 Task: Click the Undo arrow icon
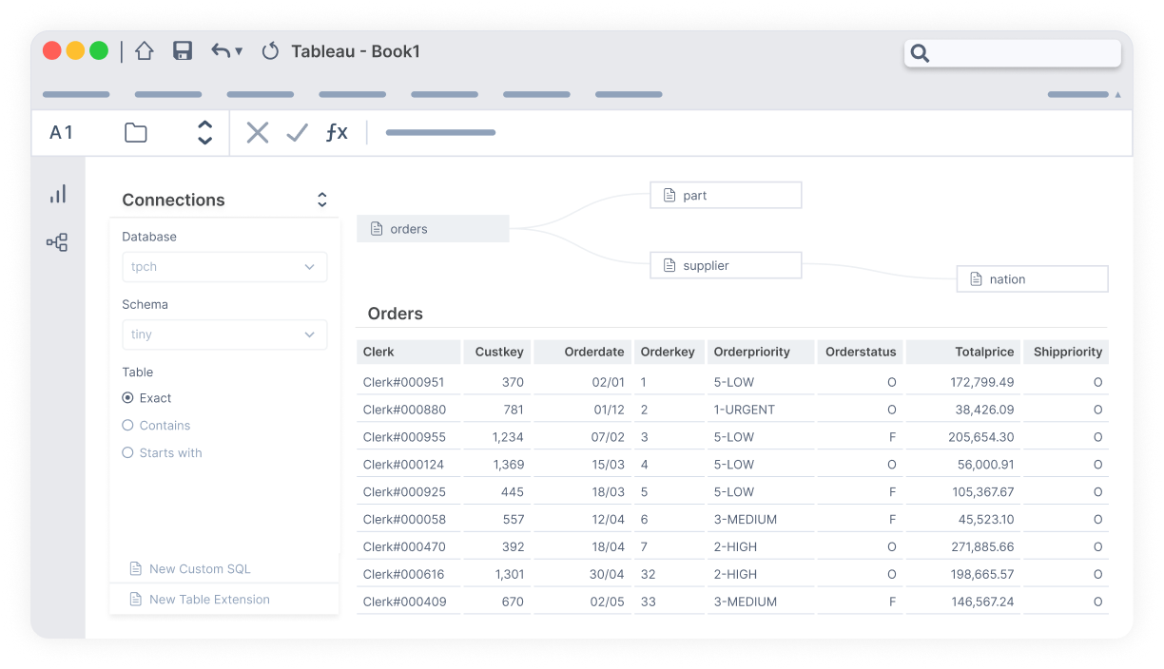221,51
